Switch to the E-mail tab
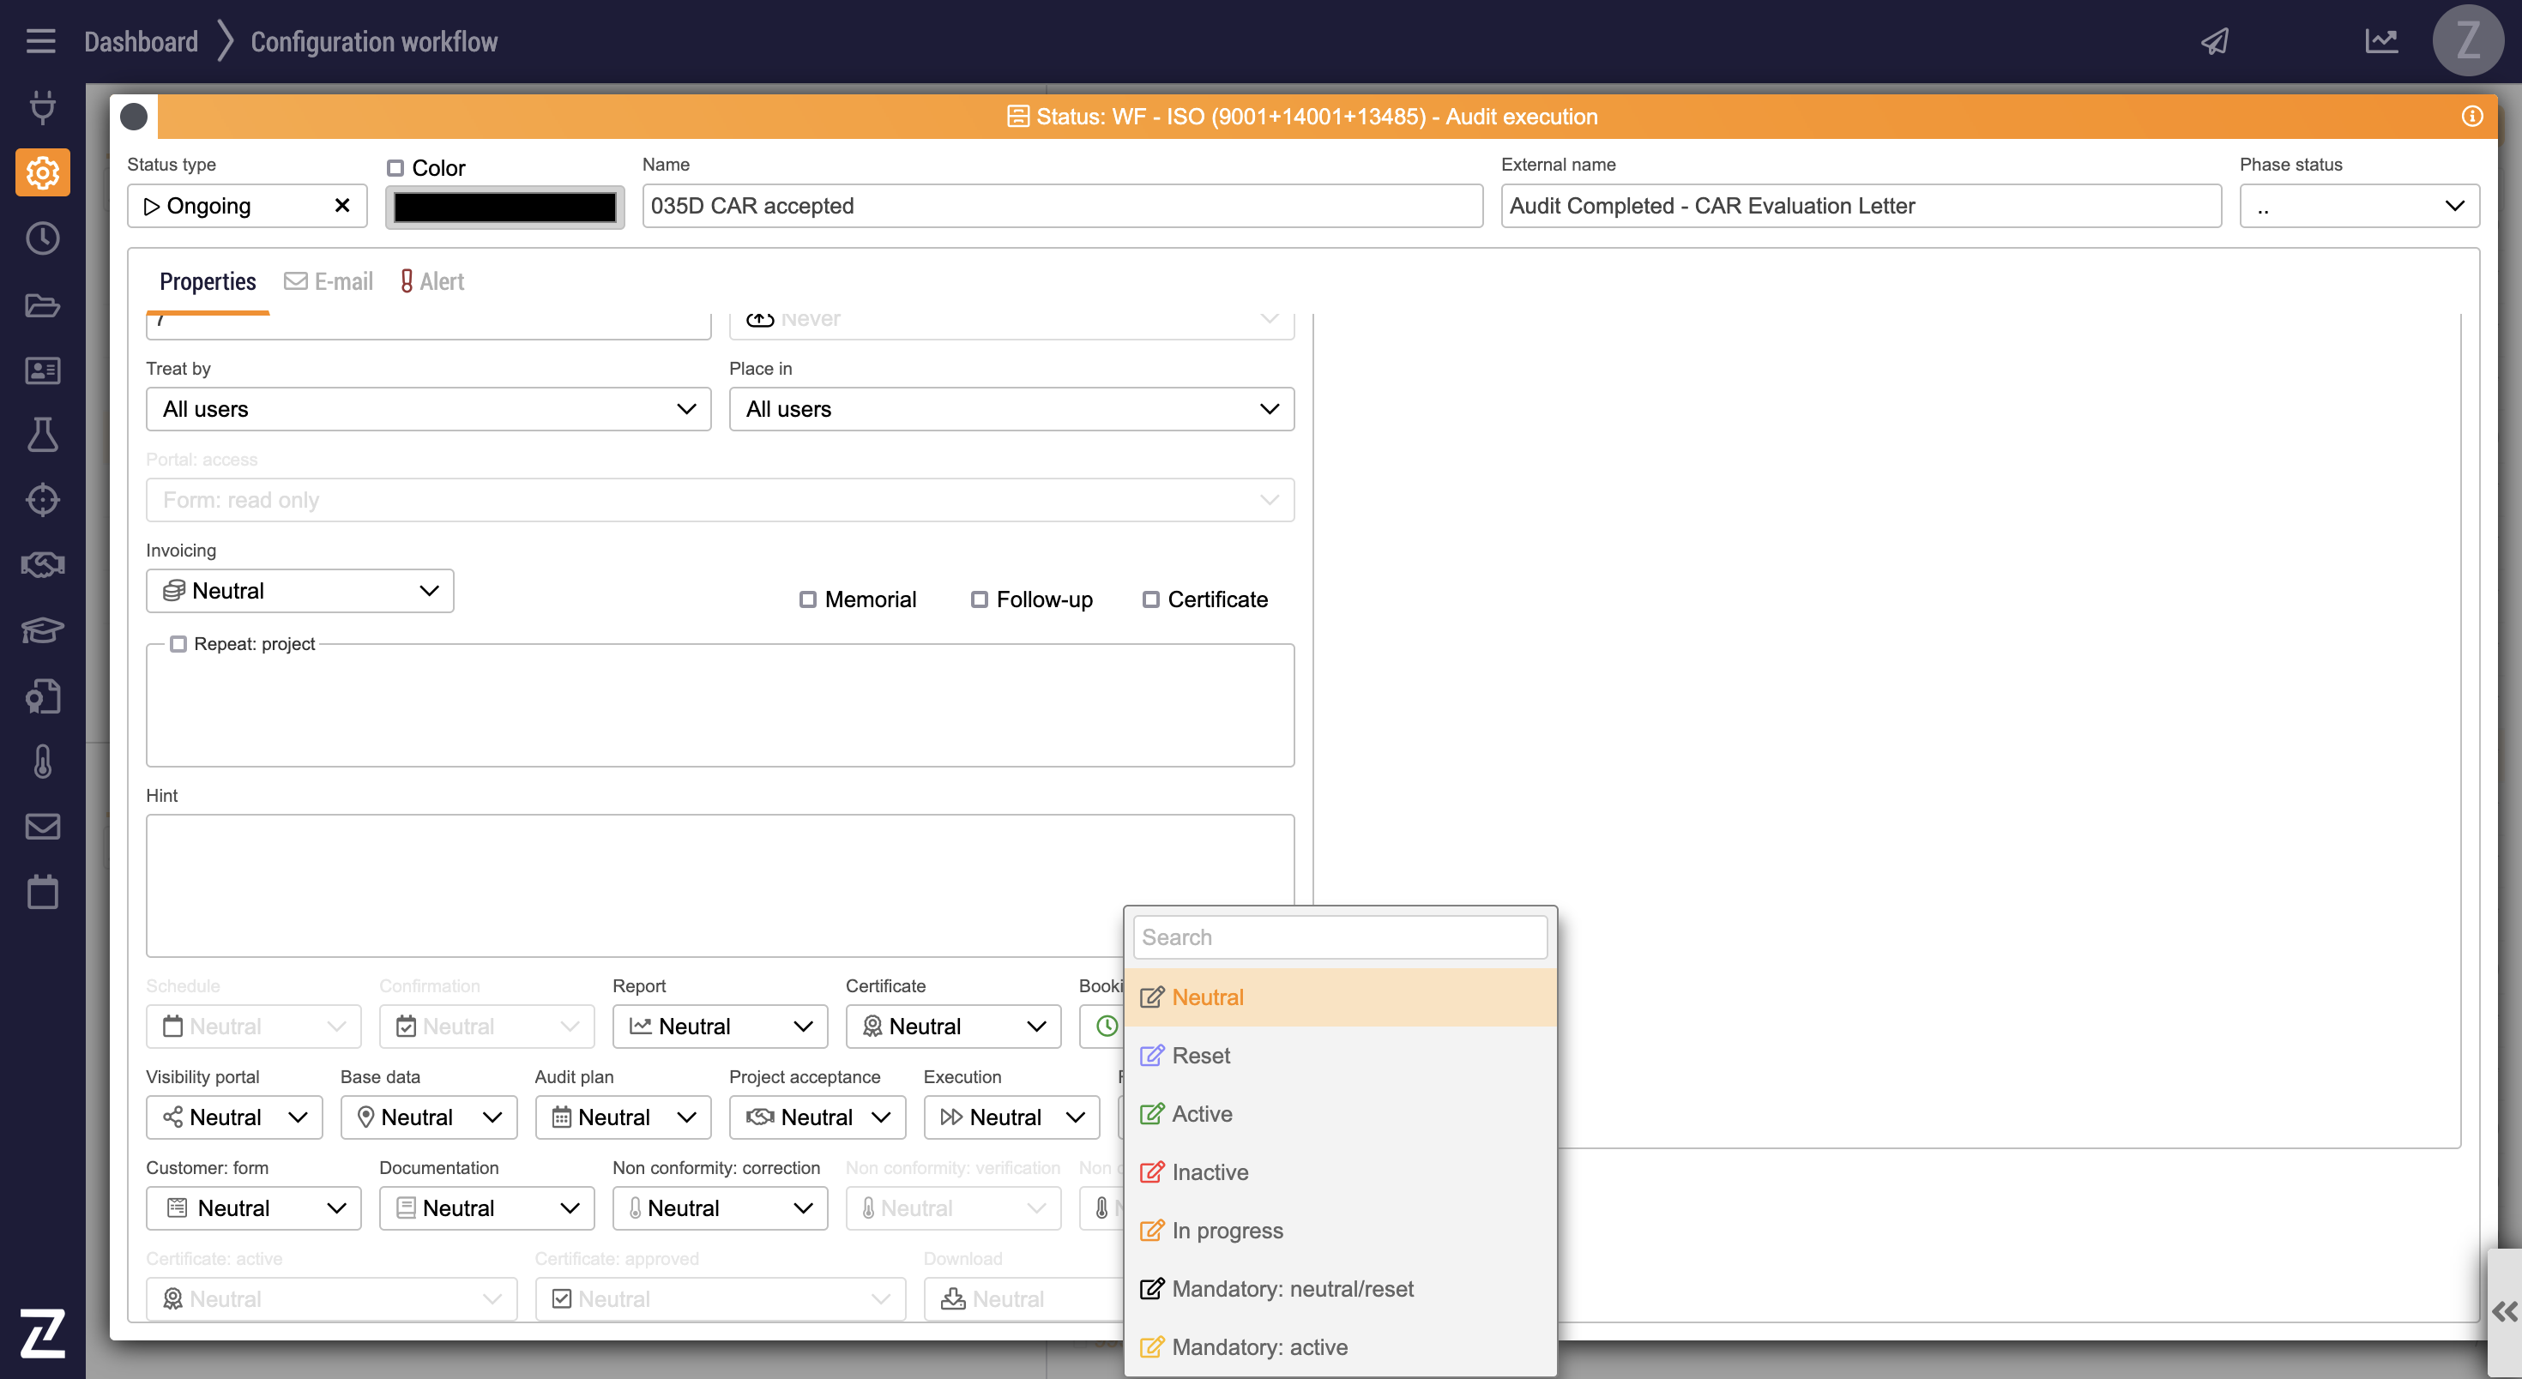2522x1379 pixels. [329, 282]
